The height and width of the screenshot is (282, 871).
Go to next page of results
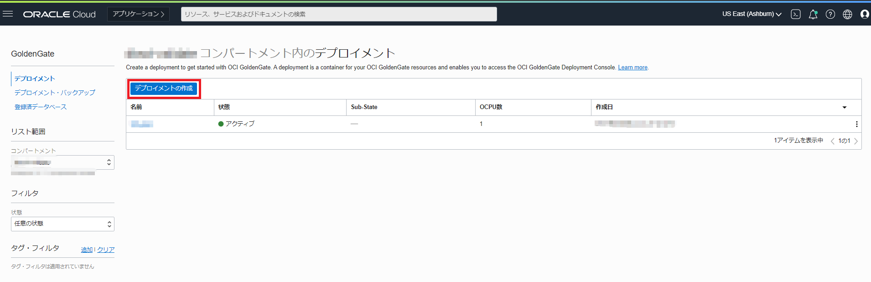point(856,141)
